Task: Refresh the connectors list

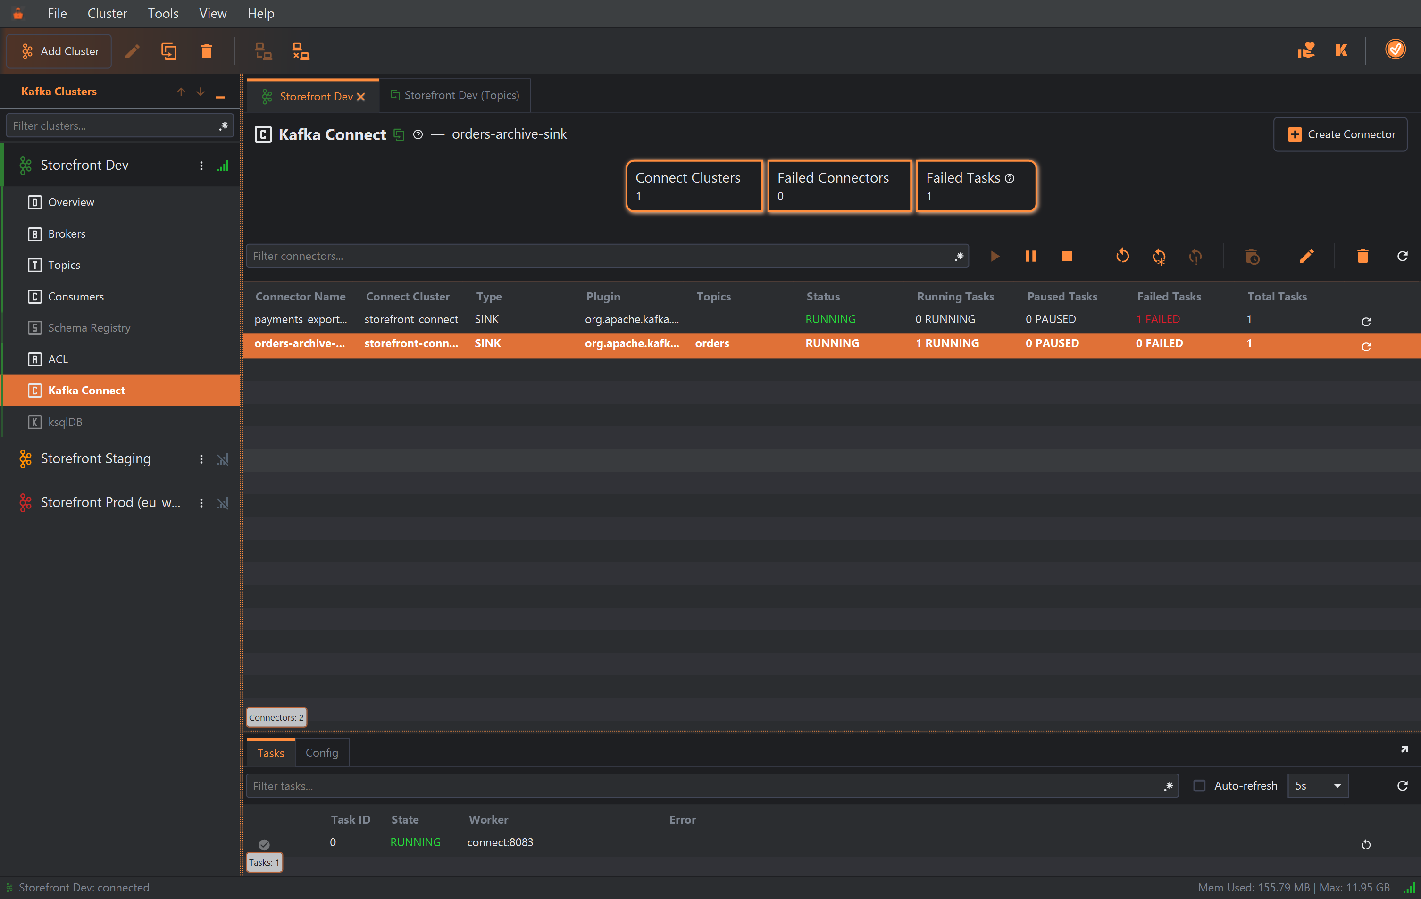Action: pos(1403,256)
